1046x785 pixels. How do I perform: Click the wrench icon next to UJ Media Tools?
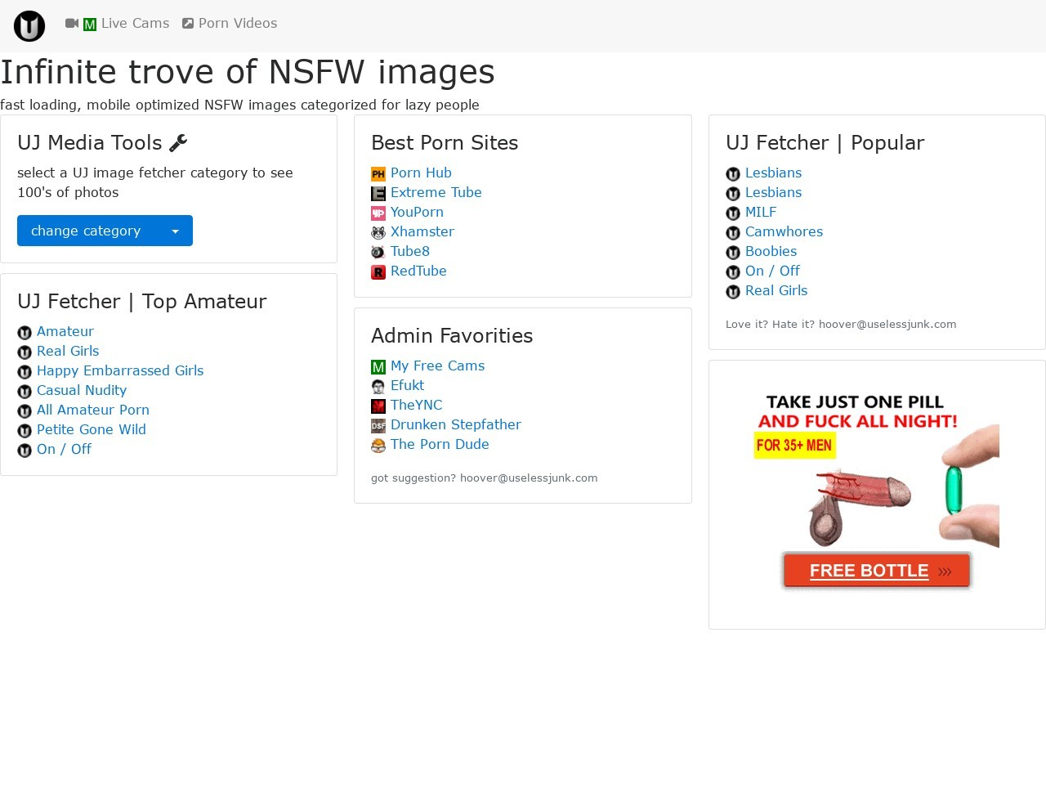click(178, 143)
